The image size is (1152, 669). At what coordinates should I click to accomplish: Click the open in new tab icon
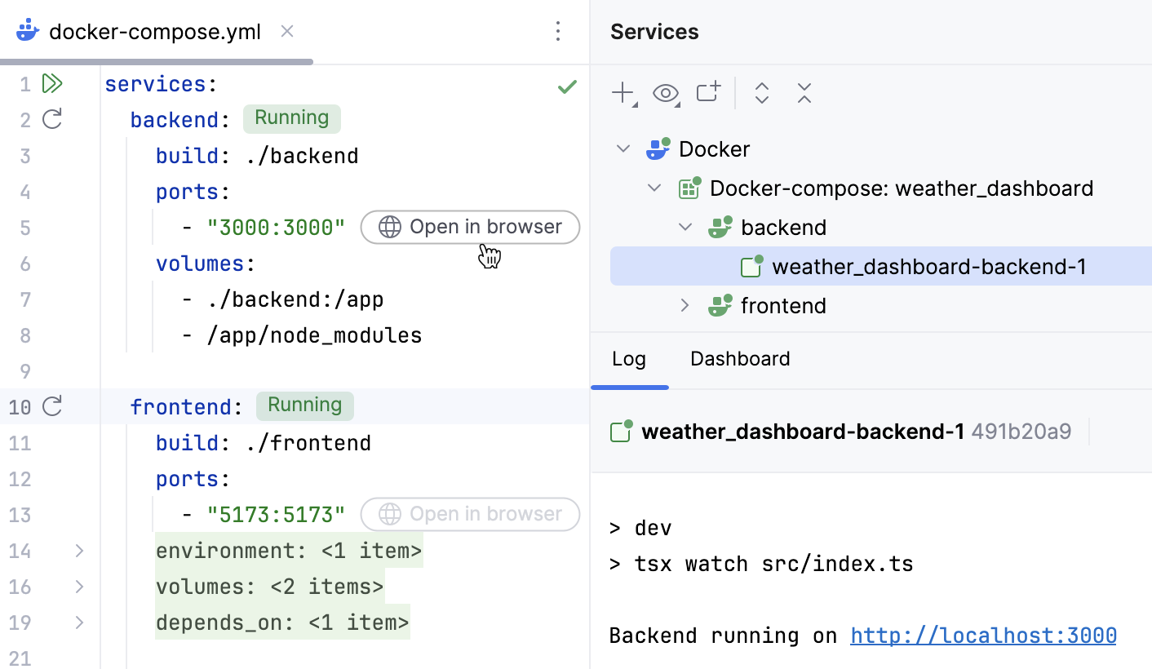709,92
